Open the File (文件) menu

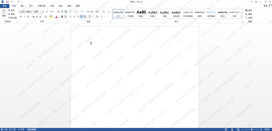[5, 6]
